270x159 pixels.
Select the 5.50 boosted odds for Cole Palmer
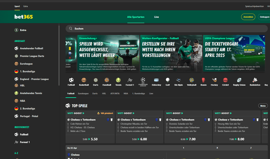(90, 139)
